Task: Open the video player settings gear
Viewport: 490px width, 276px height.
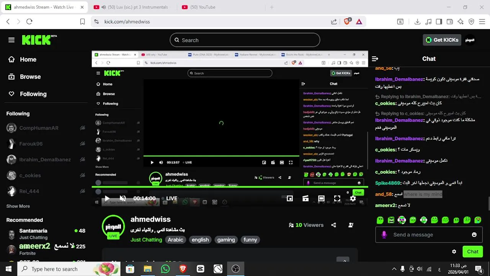Action: (x=353, y=199)
